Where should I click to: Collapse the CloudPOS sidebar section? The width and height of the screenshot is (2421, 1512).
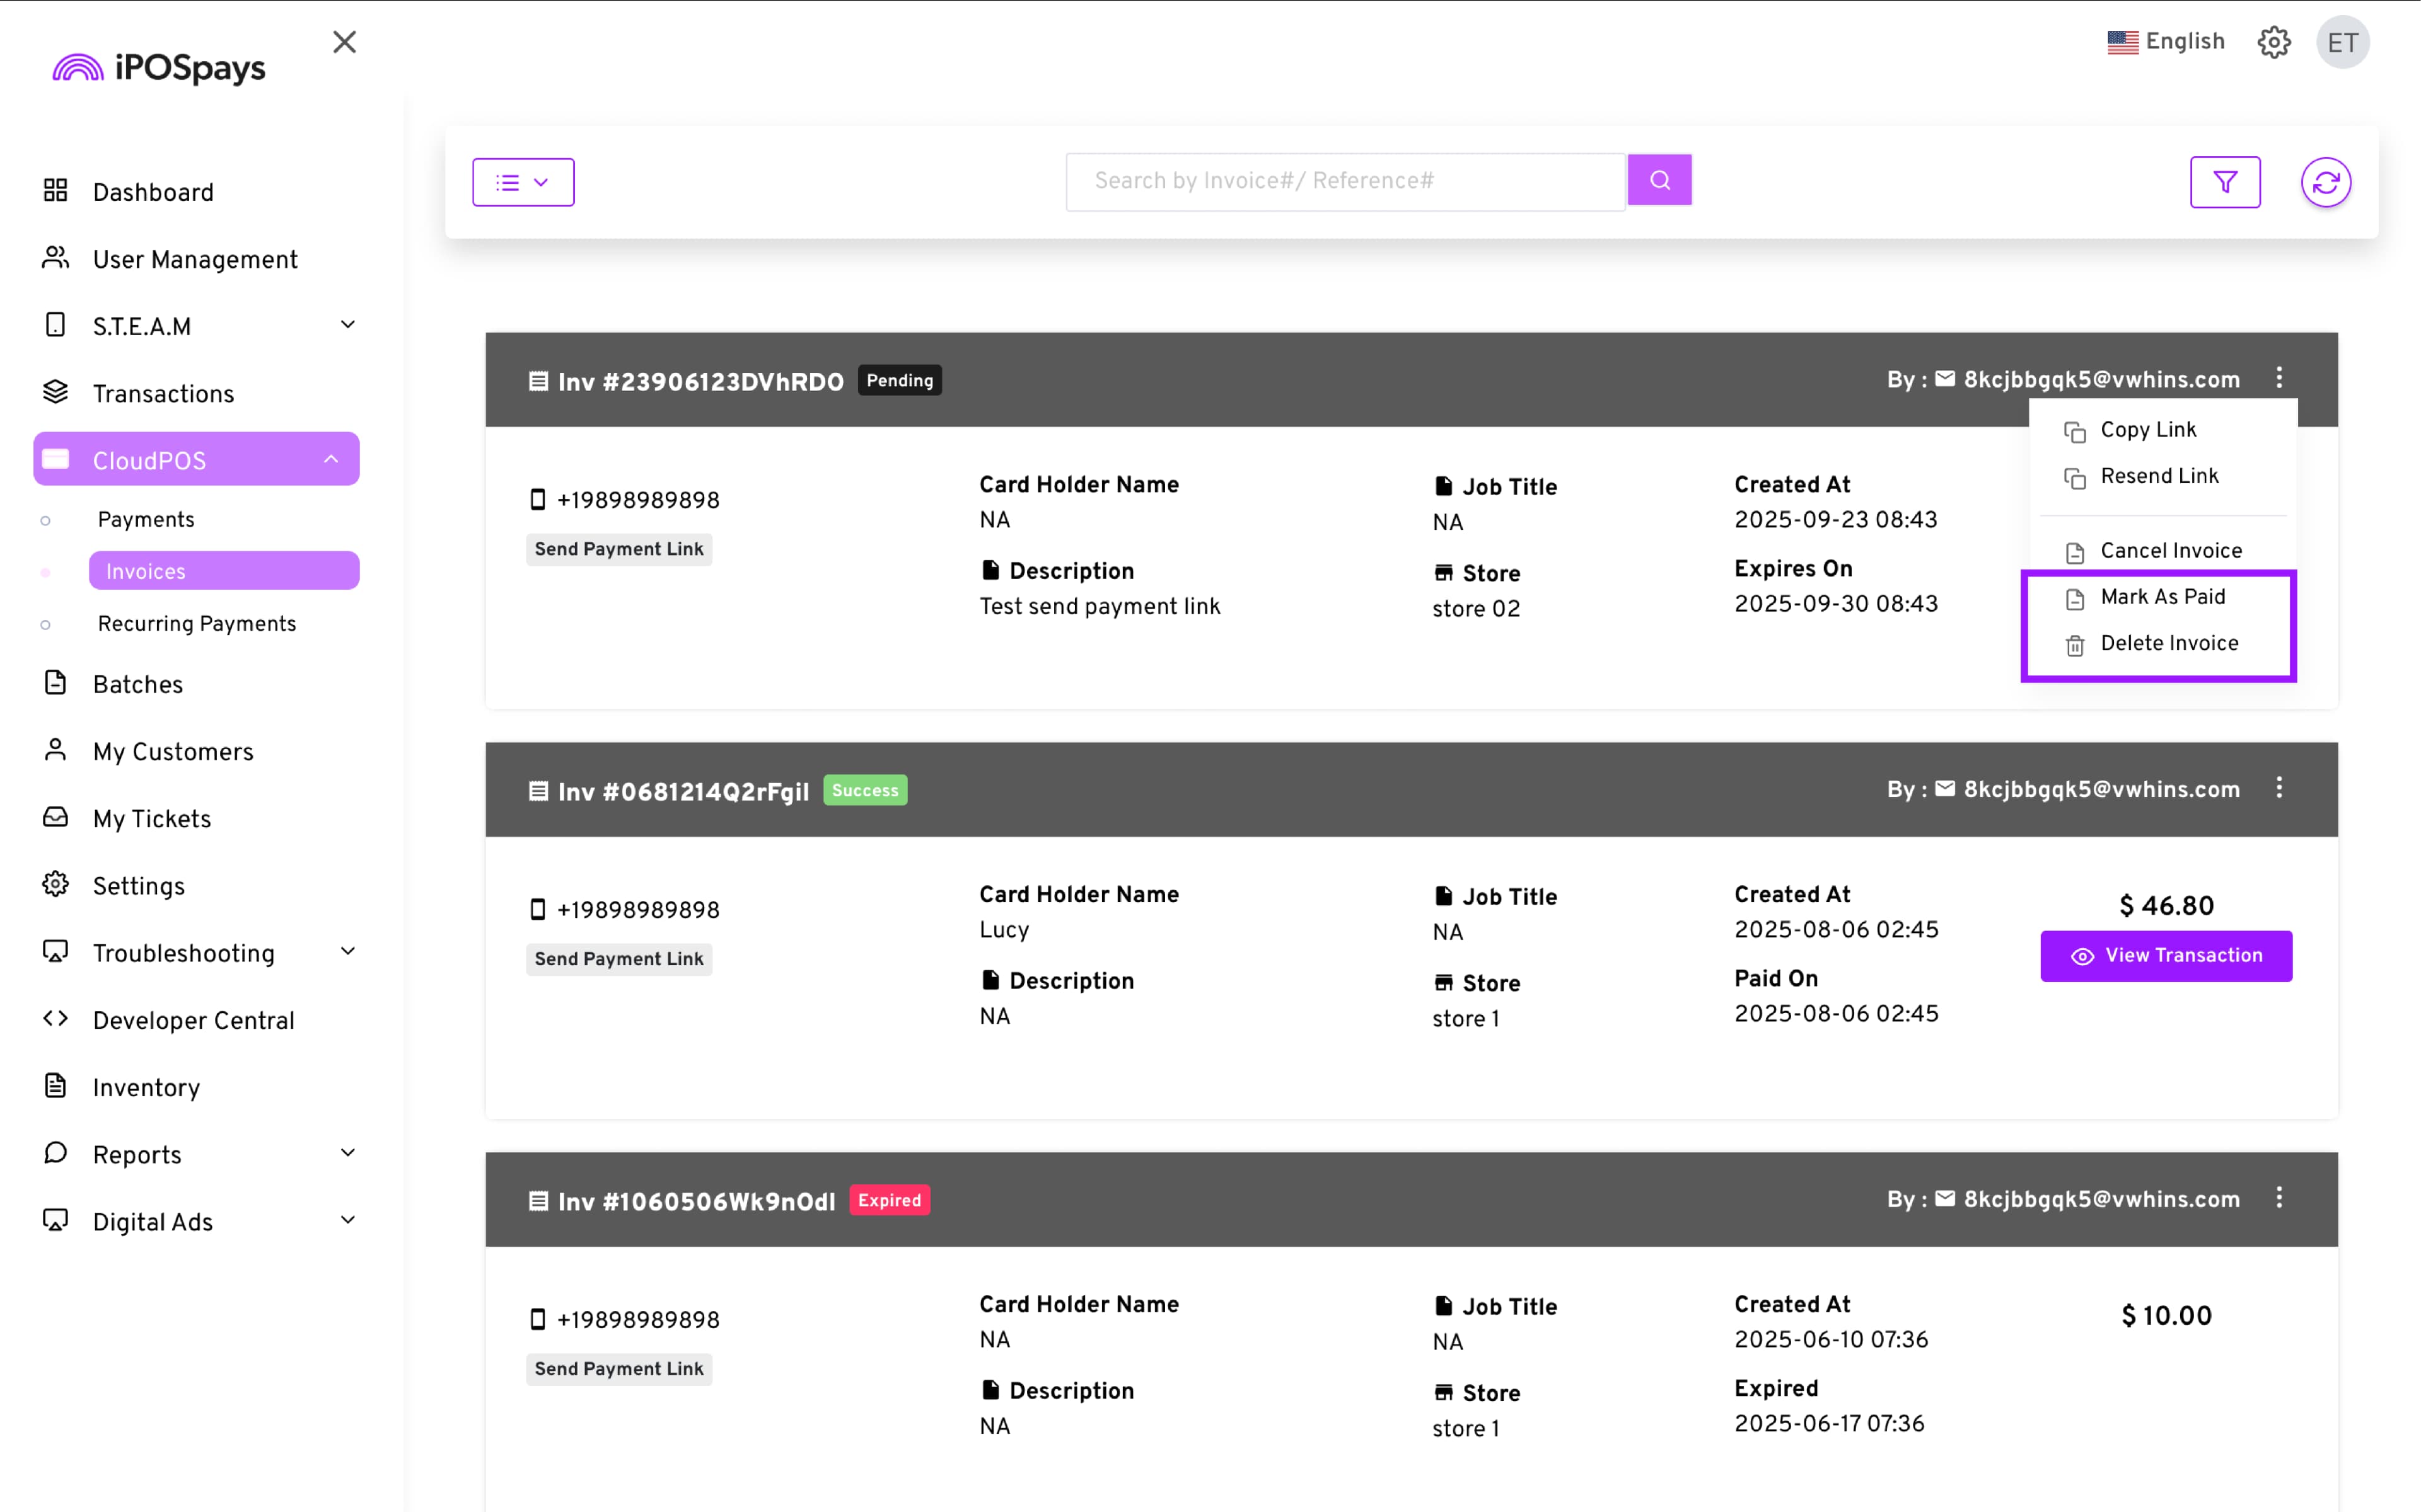pyautogui.click(x=330, y=460)
